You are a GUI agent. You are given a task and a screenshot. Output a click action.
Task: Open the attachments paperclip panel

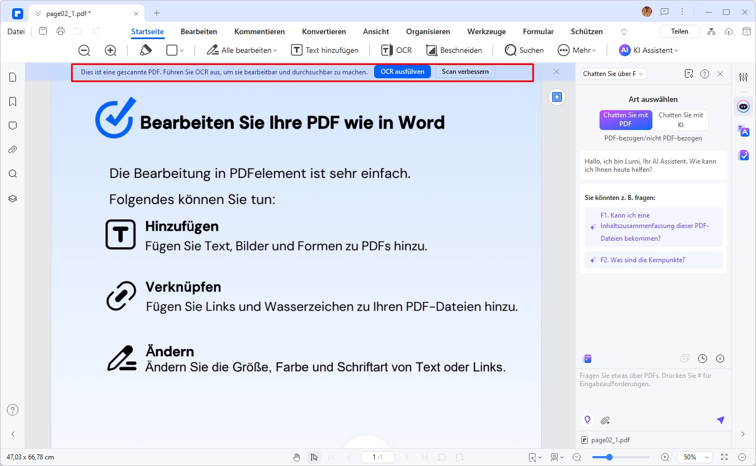point(13,150)
